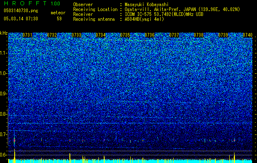Click the 0.8 frequency axis label
Viewport: 257px width, 163px height.
pyautogui.click(x=3, y=114)
